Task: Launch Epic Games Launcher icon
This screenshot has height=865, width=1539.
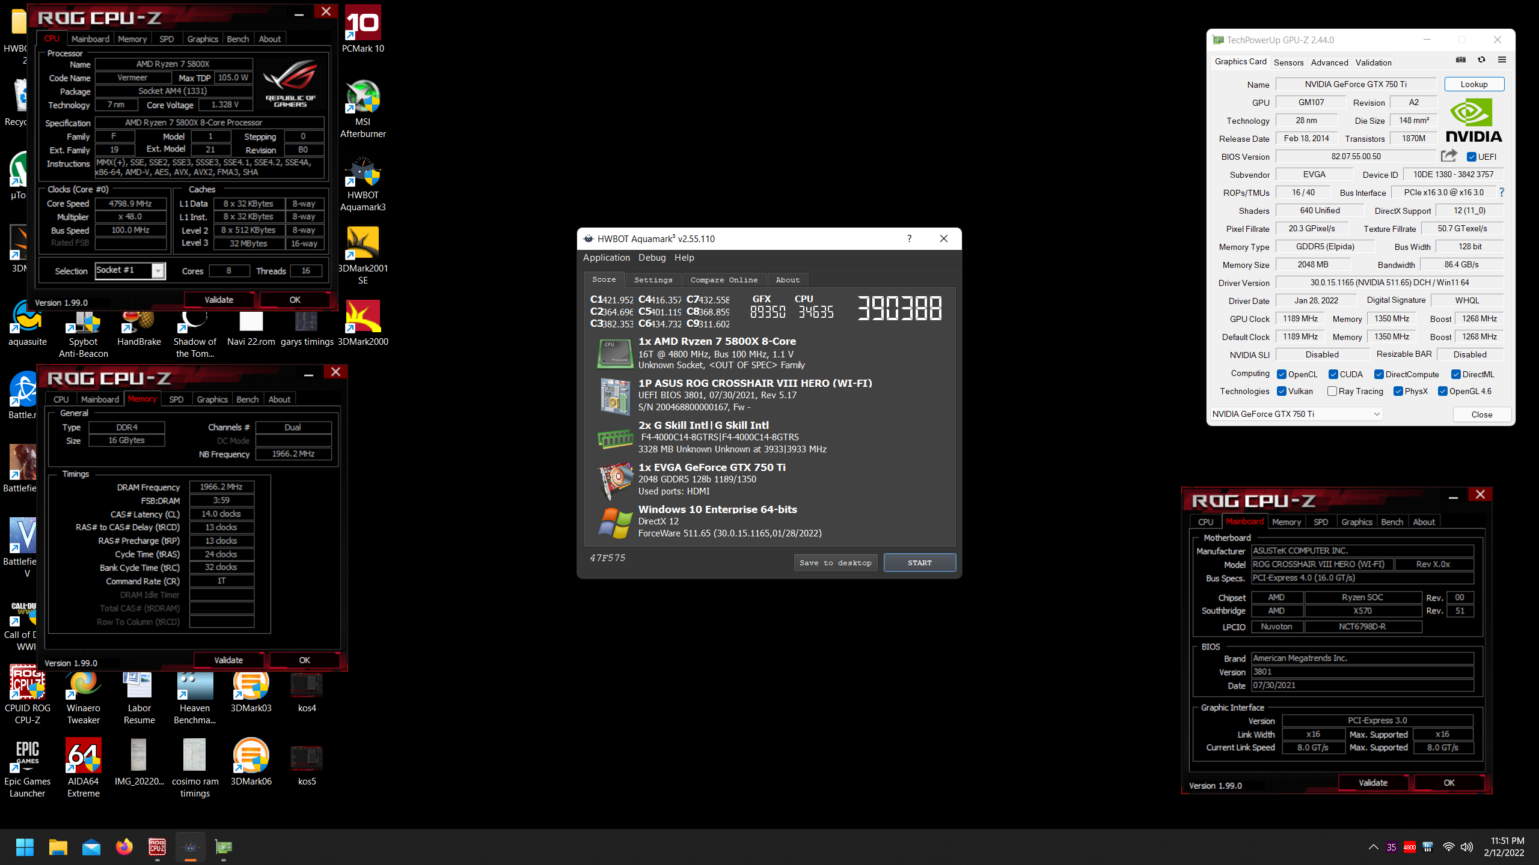Action: [x=27, y=768]
